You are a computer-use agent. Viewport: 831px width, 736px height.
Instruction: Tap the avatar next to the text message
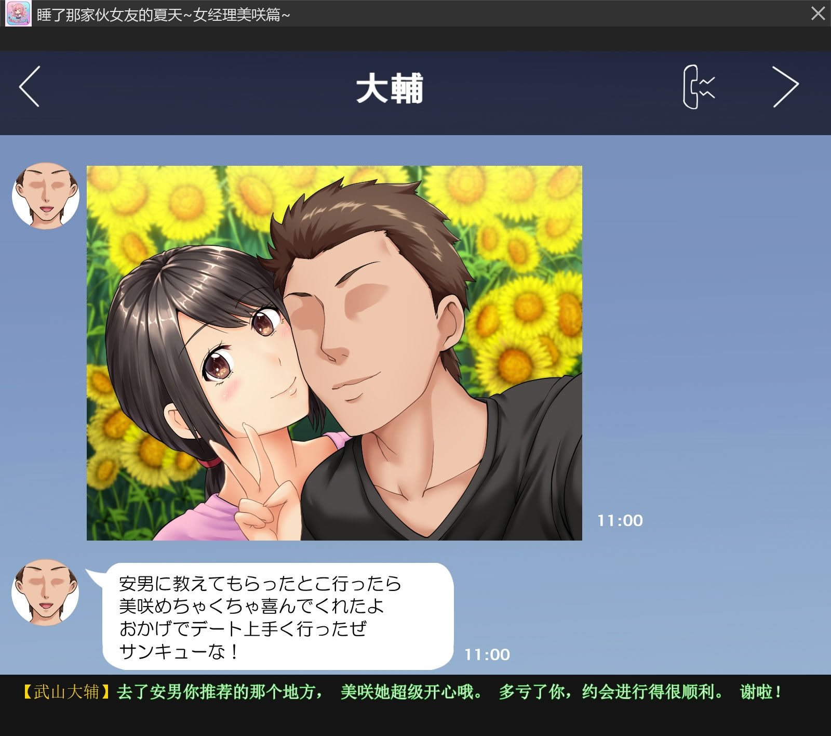tap(46, 593)
